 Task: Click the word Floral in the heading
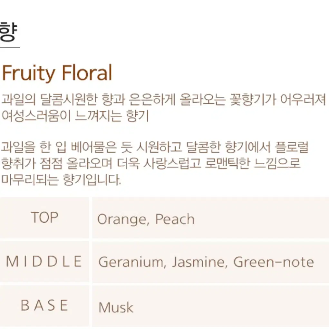[87, 73]
